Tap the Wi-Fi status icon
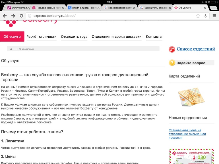Screen dimensions: 219x164 point(22,2)
